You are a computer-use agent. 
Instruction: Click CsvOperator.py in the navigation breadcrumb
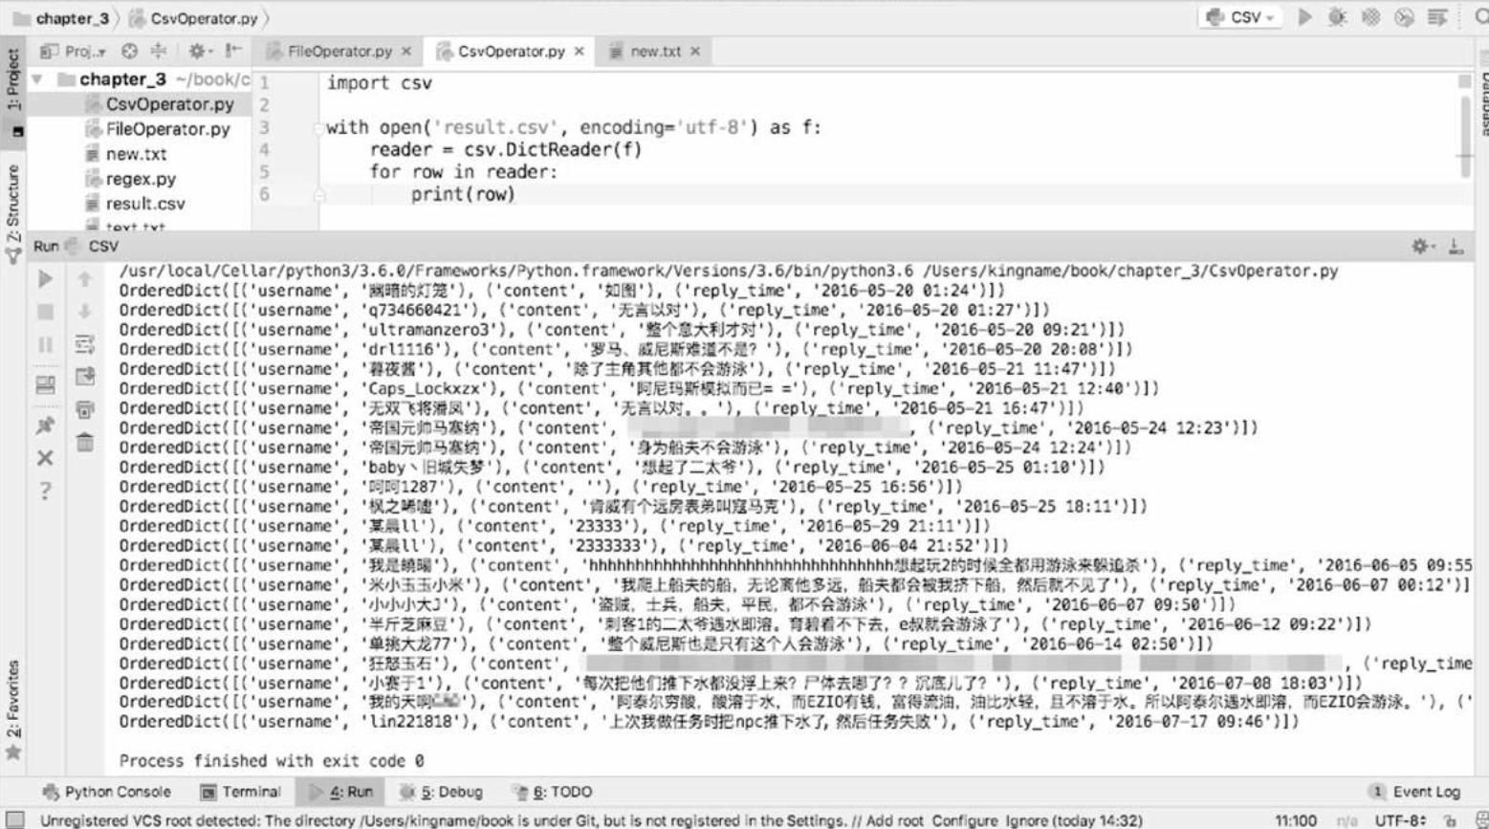pyautogui.click(x=195, y=18)
